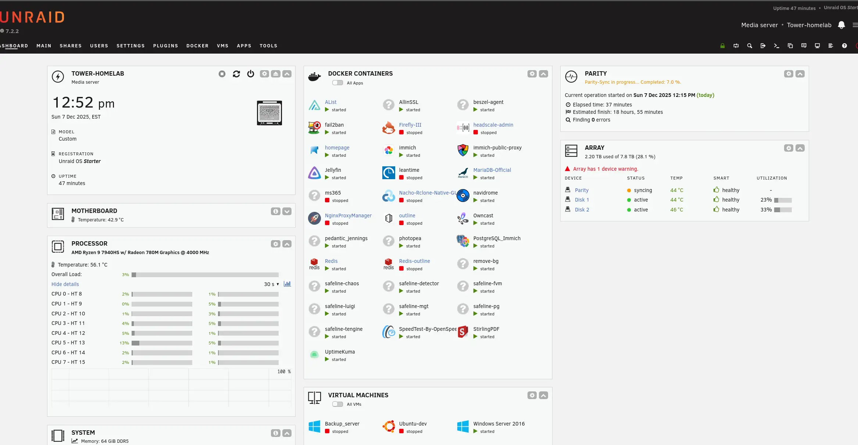Screen dimensions: 858x445
Task: Open the CPU load chart icon
Action: [287, 284]
